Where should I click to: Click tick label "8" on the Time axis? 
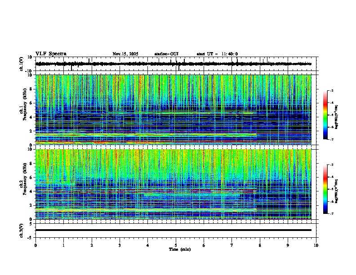(x=260, y=245)
